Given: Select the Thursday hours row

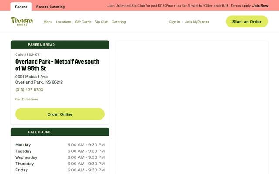Looking at the screenshot, I should click(x=60, y=164).
